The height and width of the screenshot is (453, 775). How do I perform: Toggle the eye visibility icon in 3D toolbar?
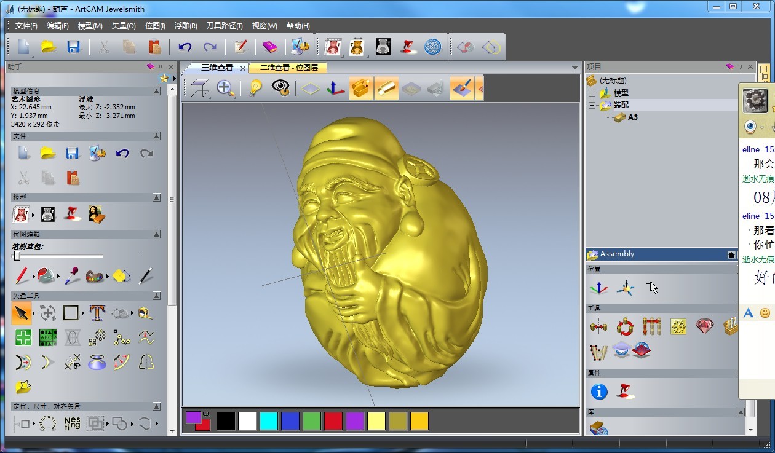[280, 89]
